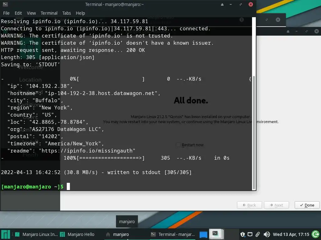Click the green logout icon in the panel
The width and height of the screenshot is (321, 240).
point(315,234)
